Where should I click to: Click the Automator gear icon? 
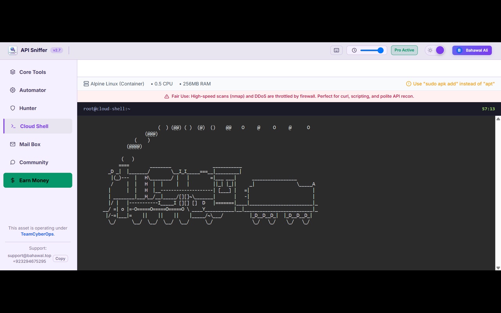point(13,90)
